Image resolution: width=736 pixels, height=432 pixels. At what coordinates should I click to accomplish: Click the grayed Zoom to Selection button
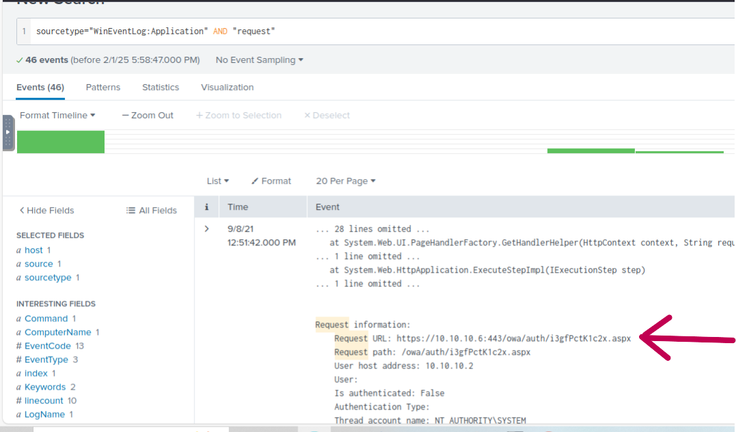[x=238, y=115]
